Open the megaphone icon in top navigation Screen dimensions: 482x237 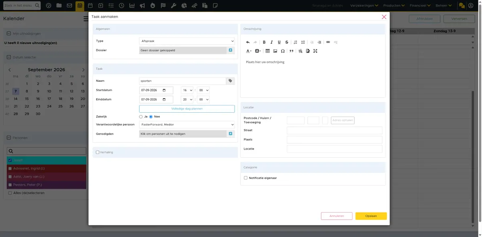(x=143, y=6)
